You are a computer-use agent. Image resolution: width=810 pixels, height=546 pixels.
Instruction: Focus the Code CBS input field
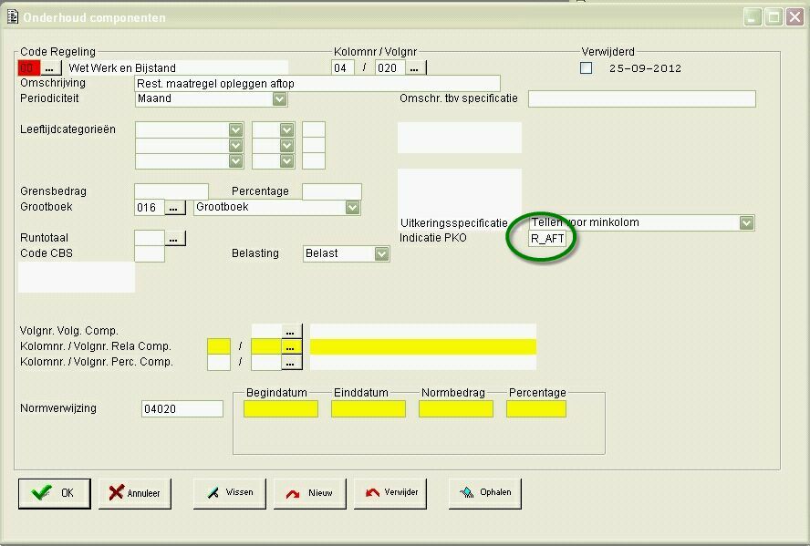(150, 254)
